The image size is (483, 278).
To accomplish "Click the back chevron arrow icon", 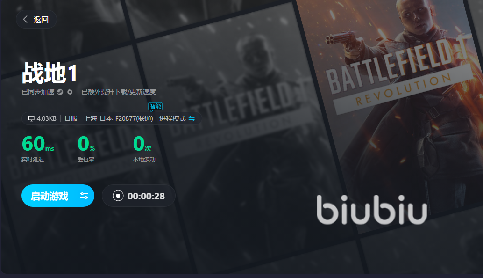I will [25, 20].
